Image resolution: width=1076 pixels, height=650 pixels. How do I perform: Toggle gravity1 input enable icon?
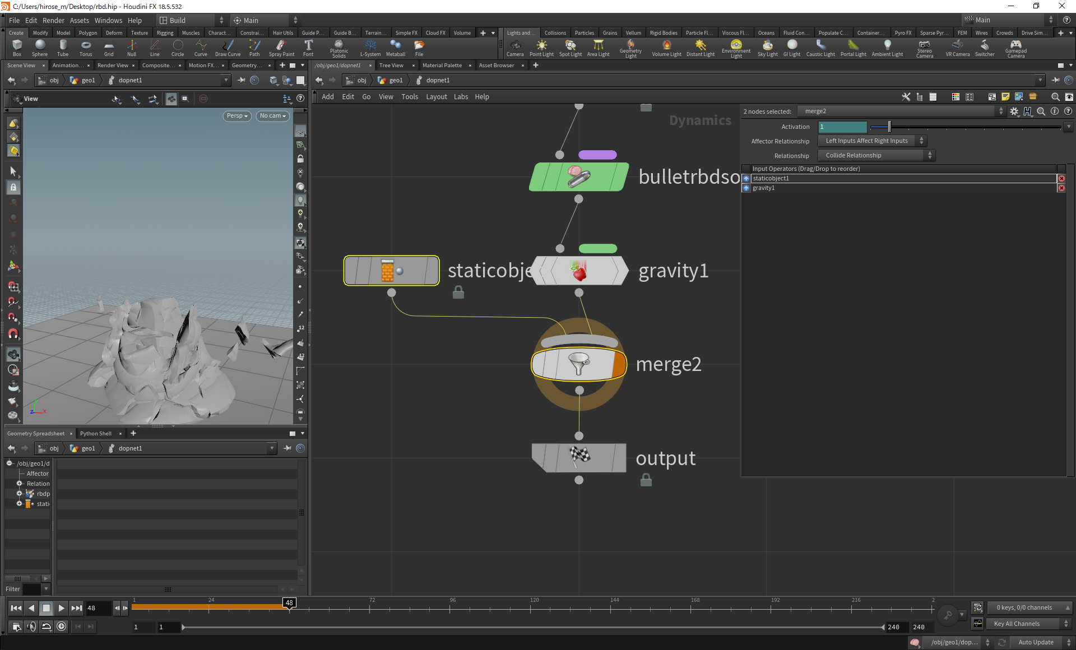coord(746,188)
